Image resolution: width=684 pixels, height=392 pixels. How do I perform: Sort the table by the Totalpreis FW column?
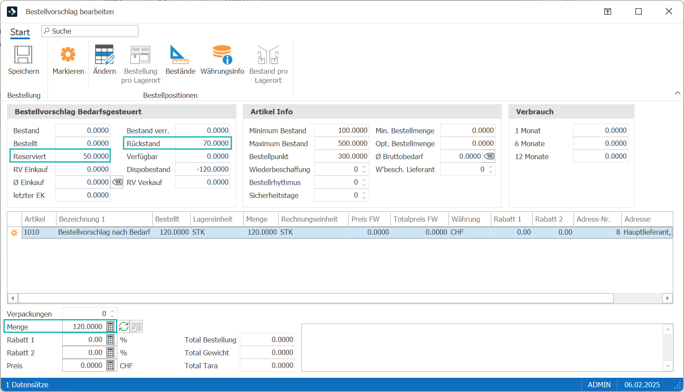click(420, 219)
